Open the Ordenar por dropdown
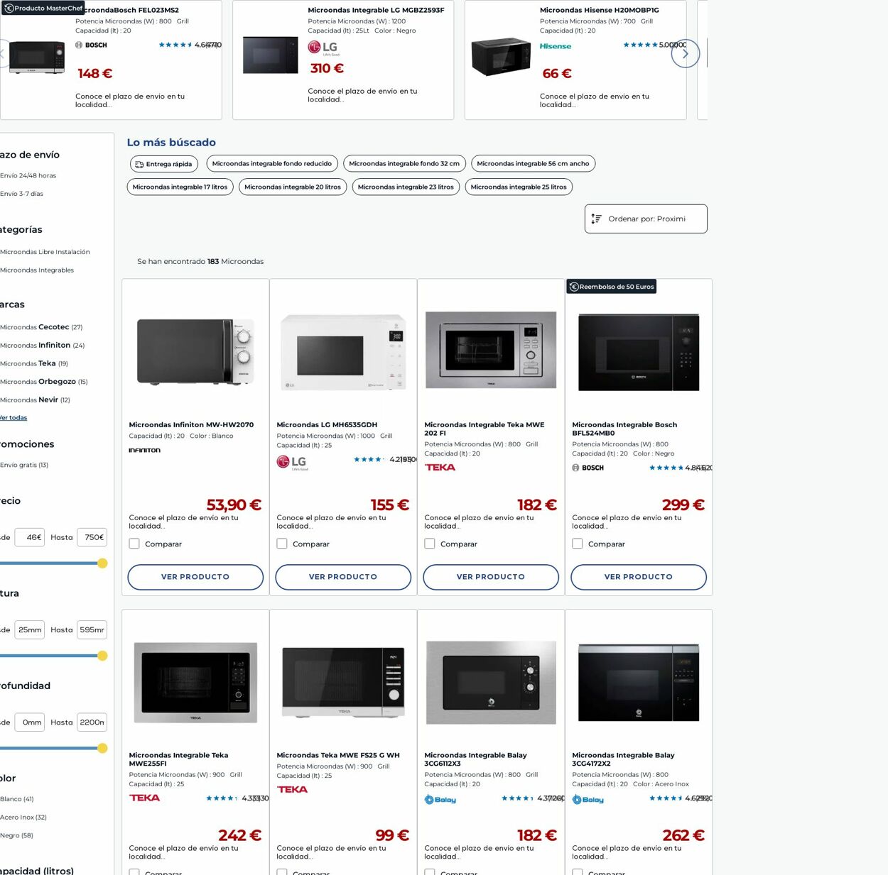Image resolution: width=888 pixels, height=875 pixels. click(x=646, y=219)
